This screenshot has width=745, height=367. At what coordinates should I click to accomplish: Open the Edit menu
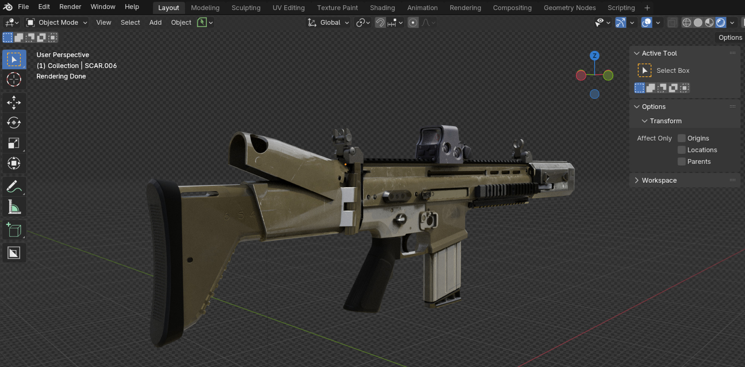click(44, 7)
